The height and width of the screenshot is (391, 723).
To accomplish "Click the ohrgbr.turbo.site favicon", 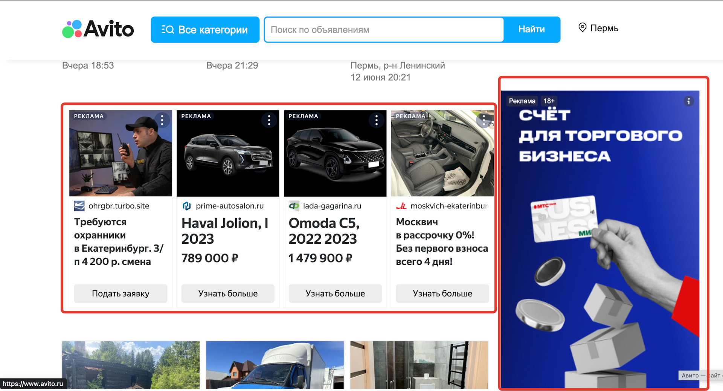I will 79,206.
